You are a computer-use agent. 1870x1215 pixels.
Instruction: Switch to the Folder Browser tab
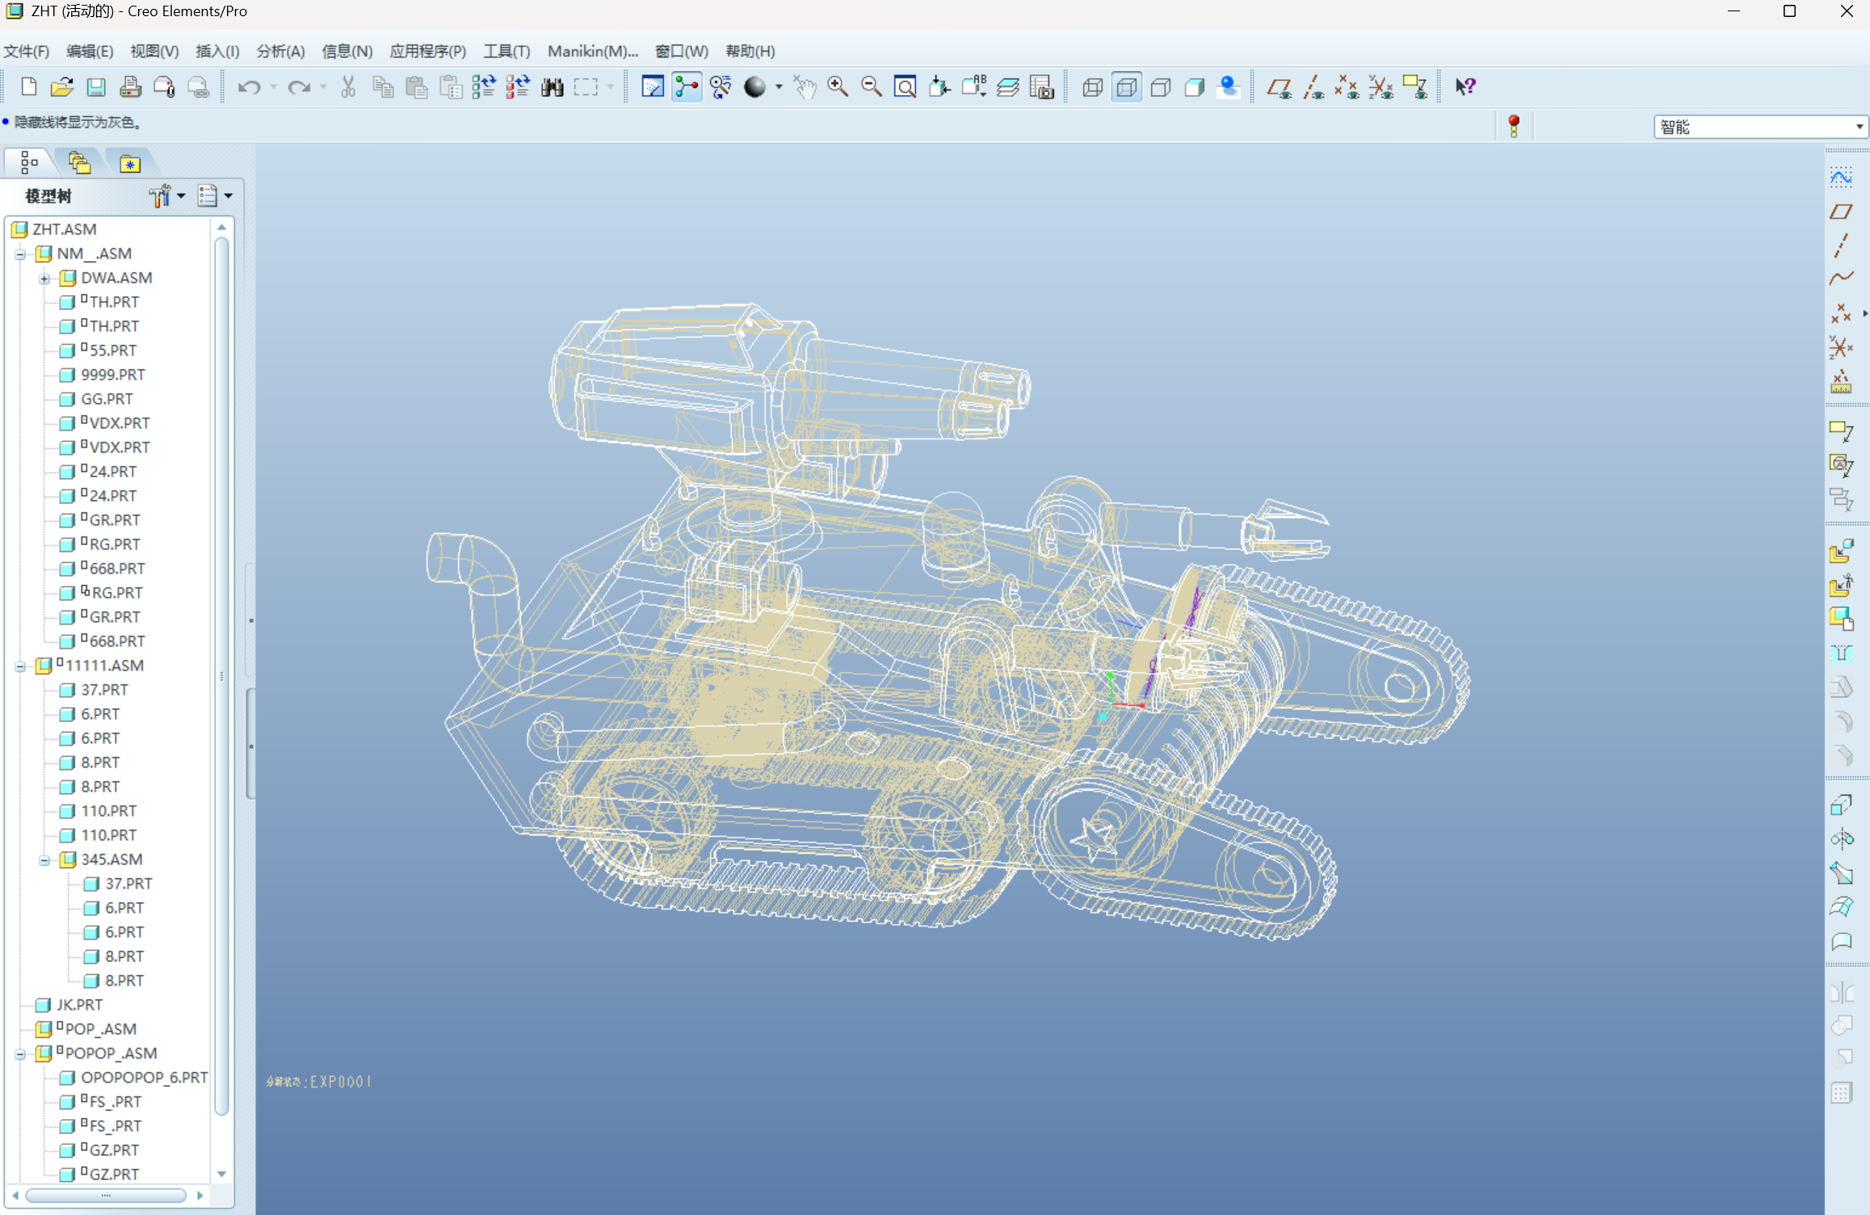tap(79, 162)
